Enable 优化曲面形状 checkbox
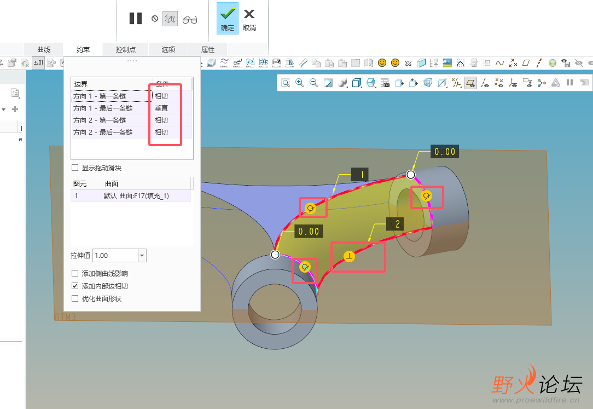This screenshot has height=409, width=593. [75, 298]
